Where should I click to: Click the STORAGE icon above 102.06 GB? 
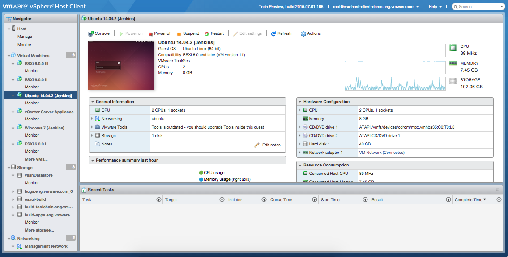click(x=453, y=81)
